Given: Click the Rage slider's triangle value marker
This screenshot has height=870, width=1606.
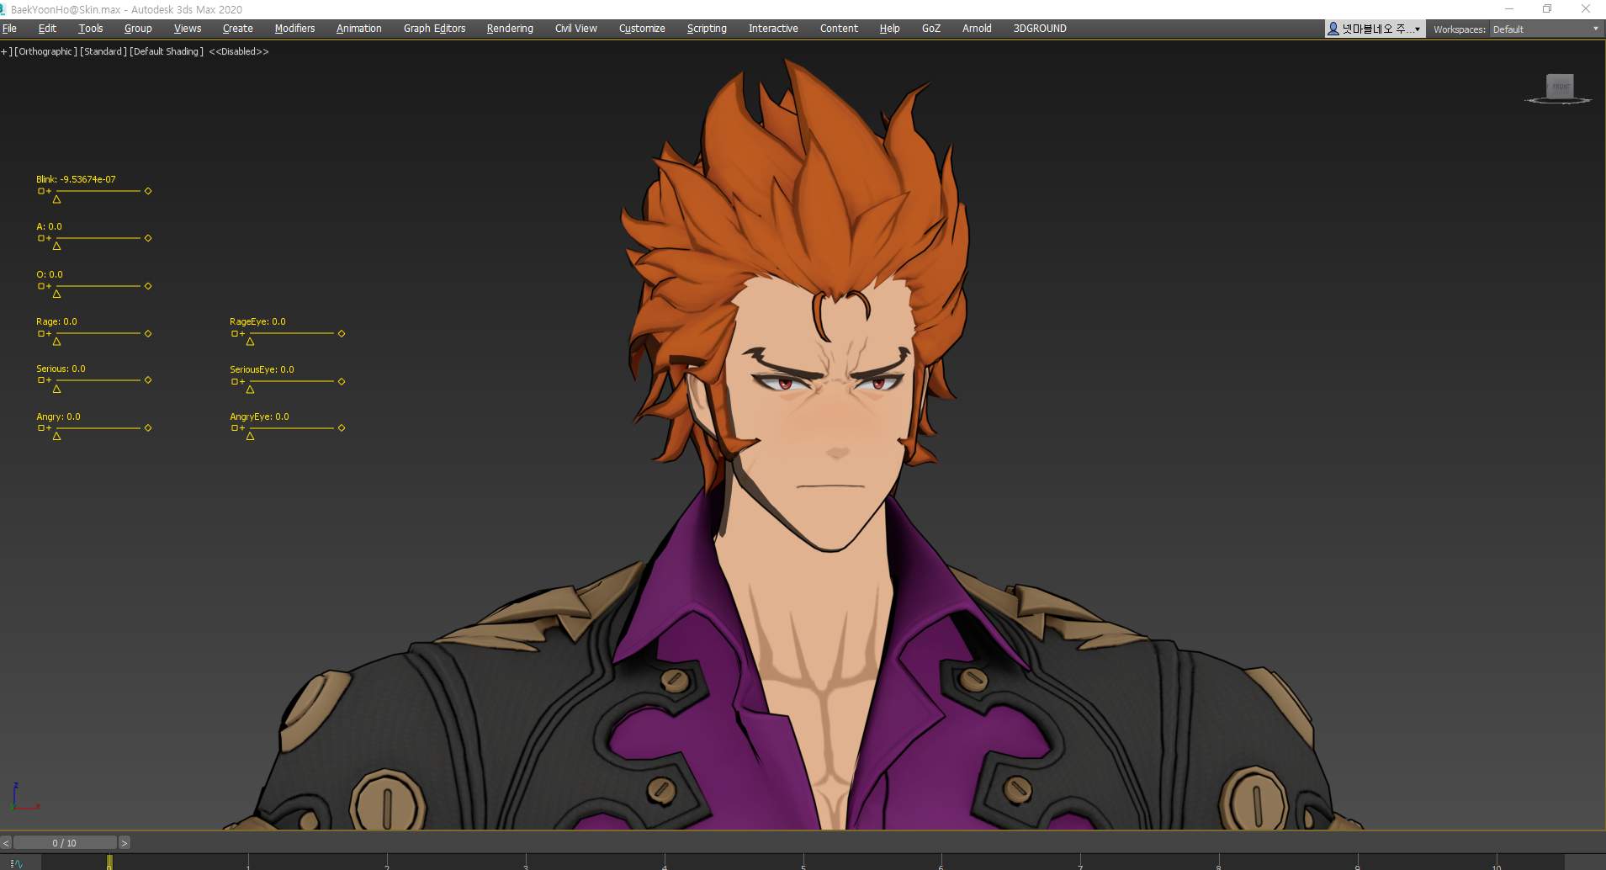Looking at the screenshot, I should [x=56, y=342].
